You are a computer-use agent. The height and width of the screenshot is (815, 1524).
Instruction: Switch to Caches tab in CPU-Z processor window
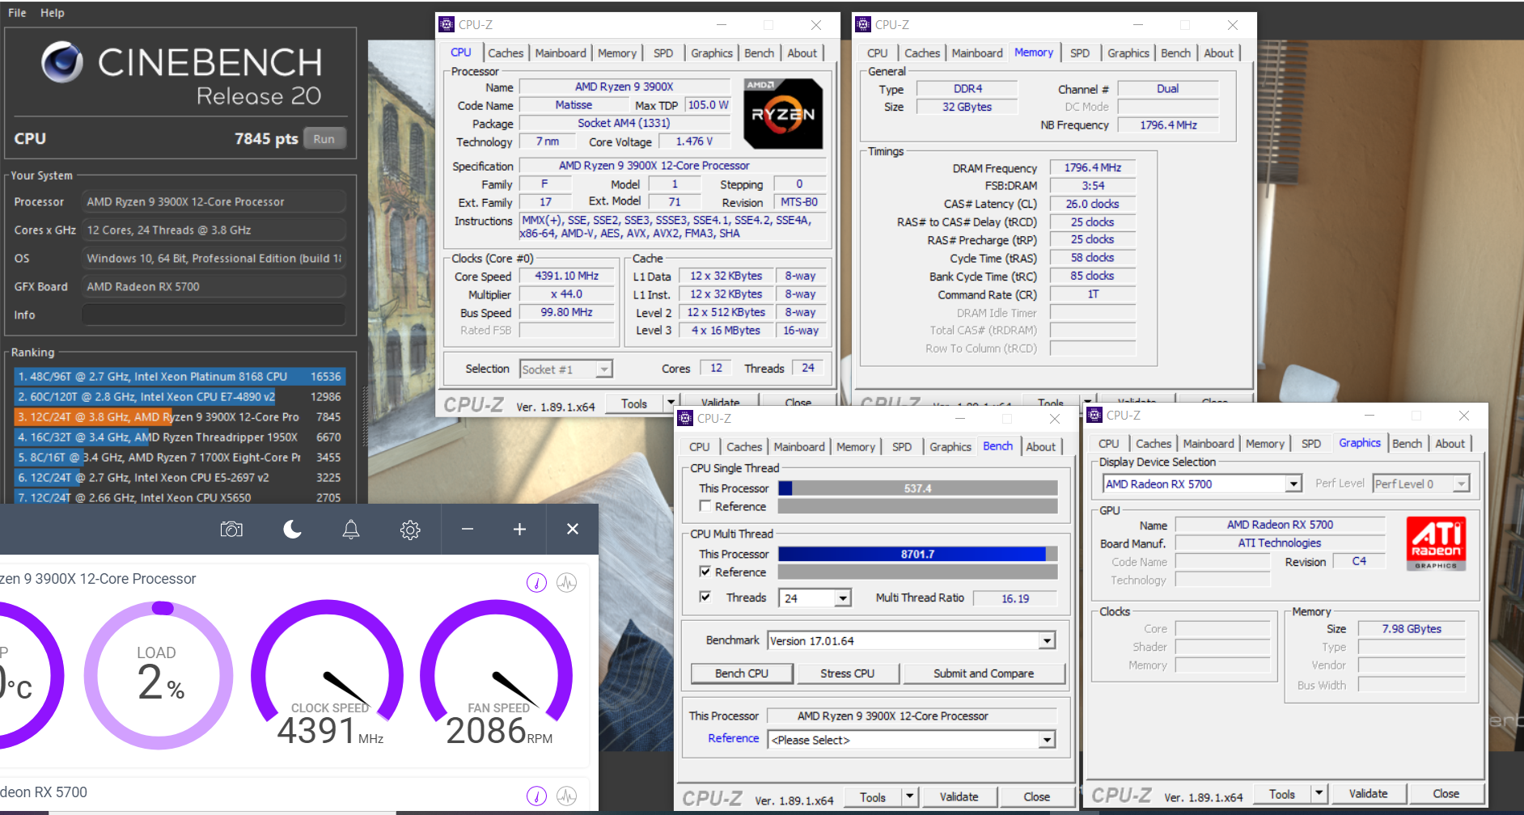click(506, 53)
